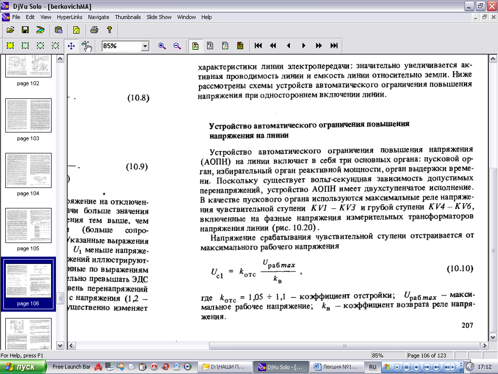498x374 pixels.
Task: Click the Open file toolbar icon
Action: point(10,30)
